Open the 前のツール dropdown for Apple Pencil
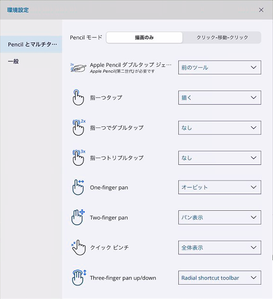 coord(219,67)
